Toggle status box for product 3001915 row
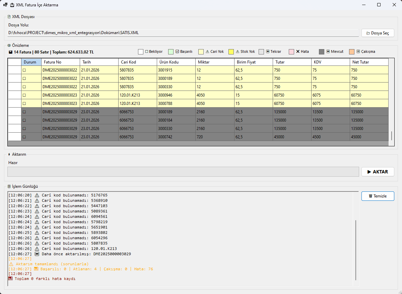 pos(24,70)
